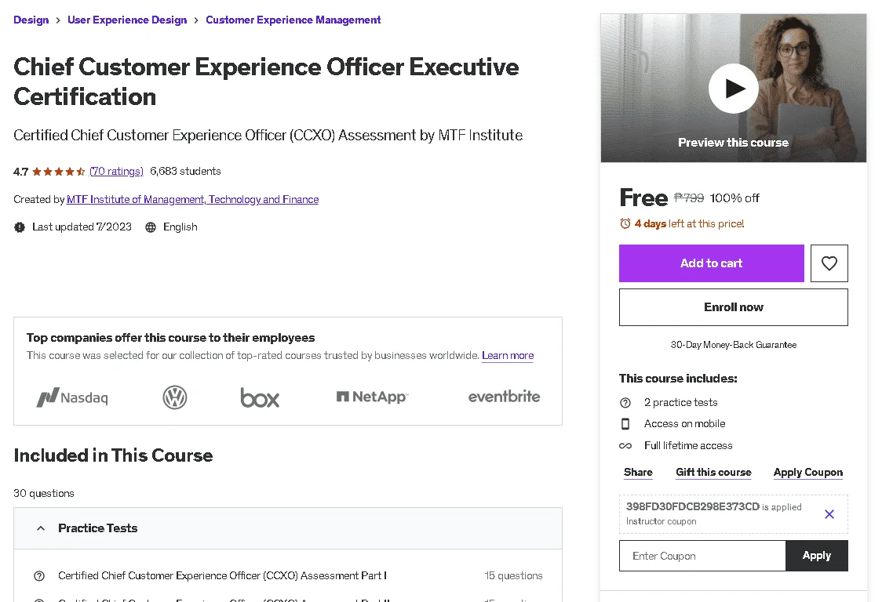Click the 30 questions text

tap(44, 493)
